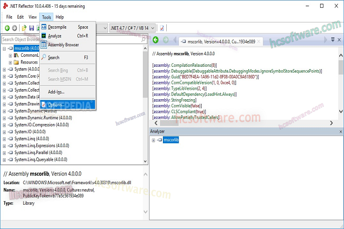Image resolution: width=344 pixels, height=229 pixels.
Task: Open the .NET 4.7 / C# 7 framework dropdown
Action: point(132,28)
